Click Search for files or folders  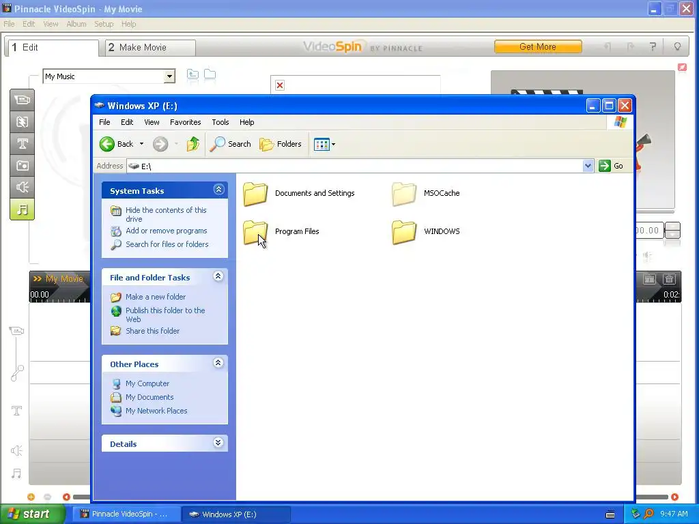(167, 244)
